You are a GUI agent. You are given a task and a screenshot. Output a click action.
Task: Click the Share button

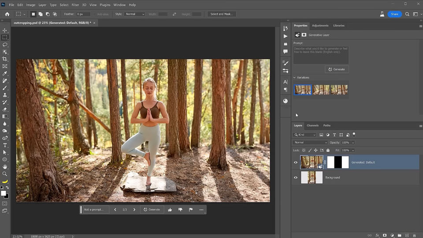tap(395, 14)
